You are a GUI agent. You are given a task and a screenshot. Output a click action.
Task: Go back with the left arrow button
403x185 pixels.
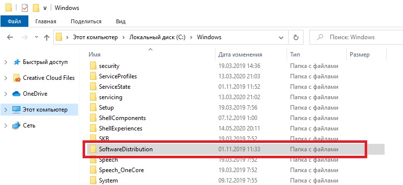pos(10,37)
